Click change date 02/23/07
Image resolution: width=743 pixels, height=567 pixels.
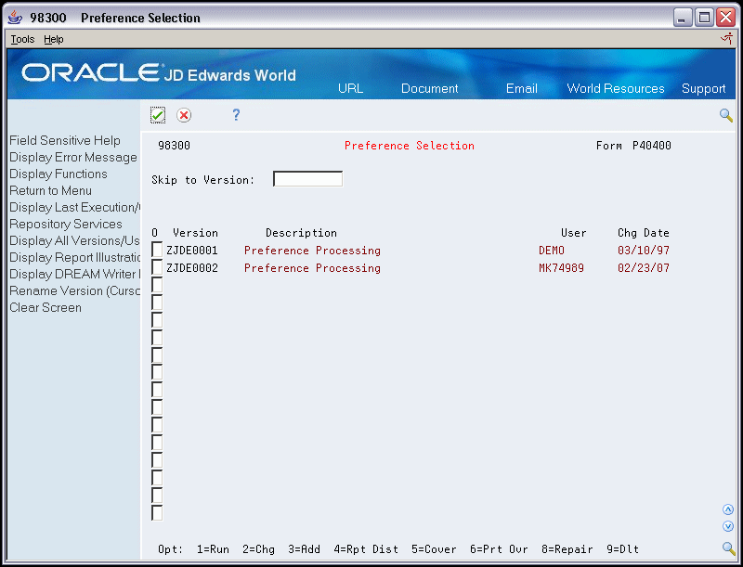coord(644,268)
